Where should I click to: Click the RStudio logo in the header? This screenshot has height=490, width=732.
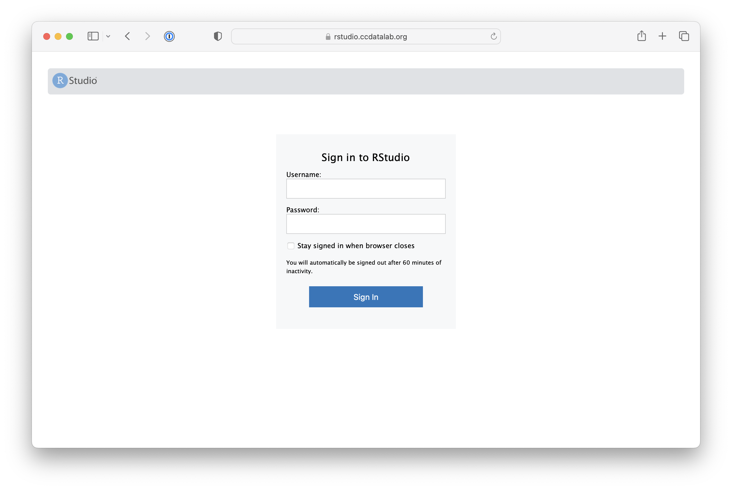[x=74, y=81]
